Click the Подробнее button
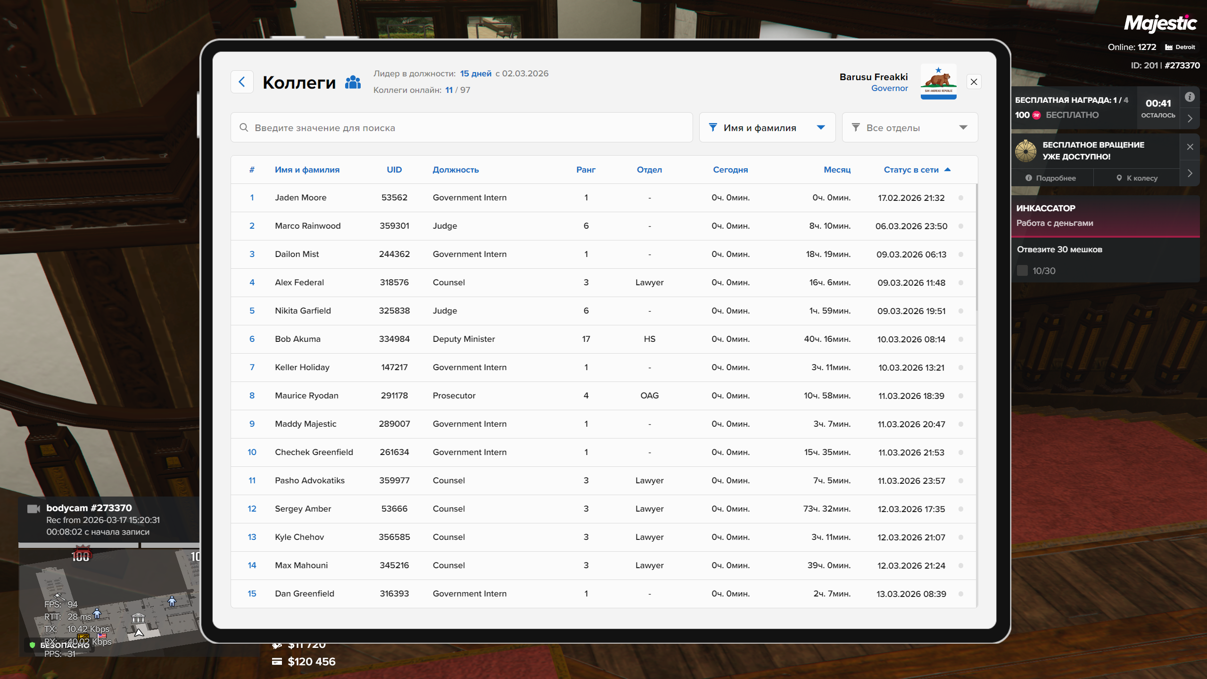The width and height of the screenshot is (1207, 679). [1051, 178]
